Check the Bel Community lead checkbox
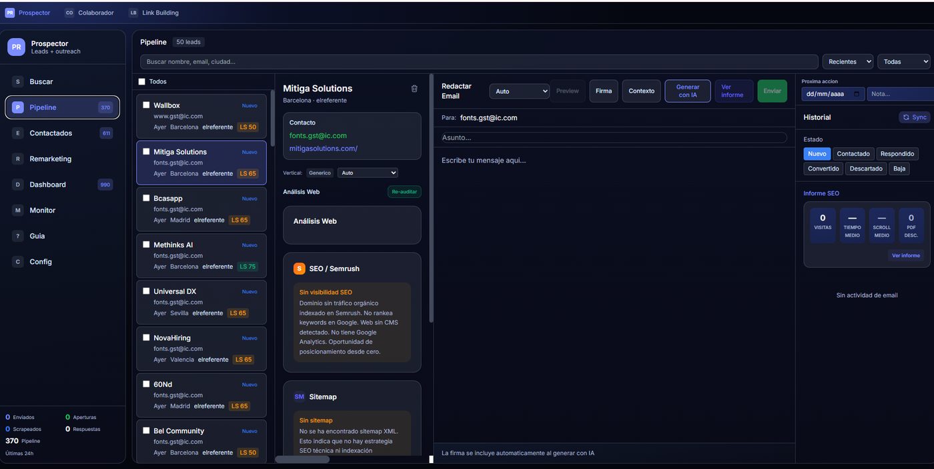Image resolution: width=934 pixels, height=469 pixels. pos(146,430)
